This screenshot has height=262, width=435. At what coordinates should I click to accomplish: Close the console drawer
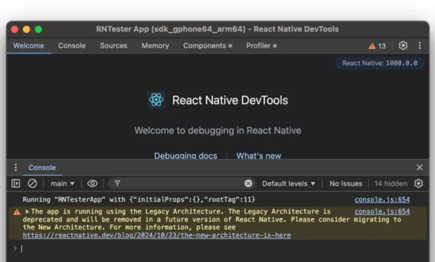(x=419, y=167)
